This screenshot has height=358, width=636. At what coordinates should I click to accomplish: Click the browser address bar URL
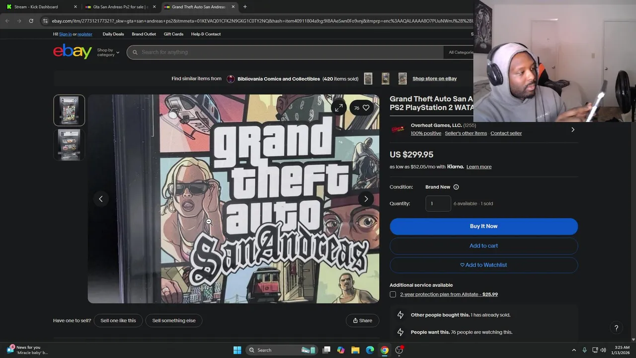coord(262,21)
